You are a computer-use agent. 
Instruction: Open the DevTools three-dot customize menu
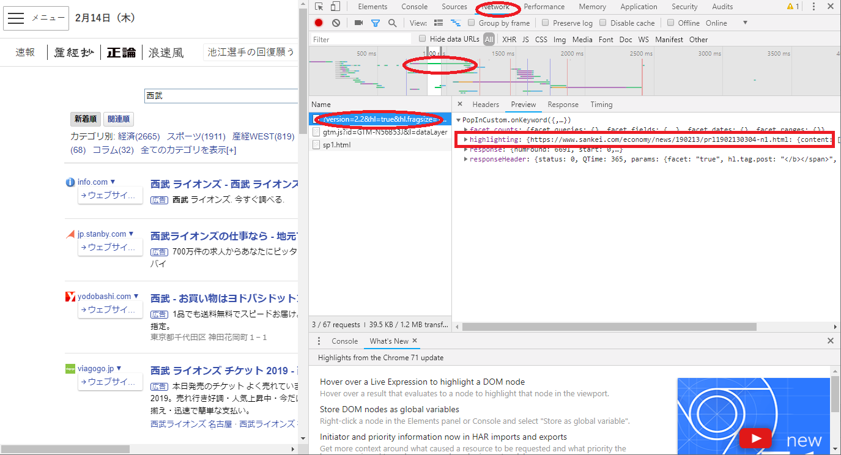click(813, 7)
